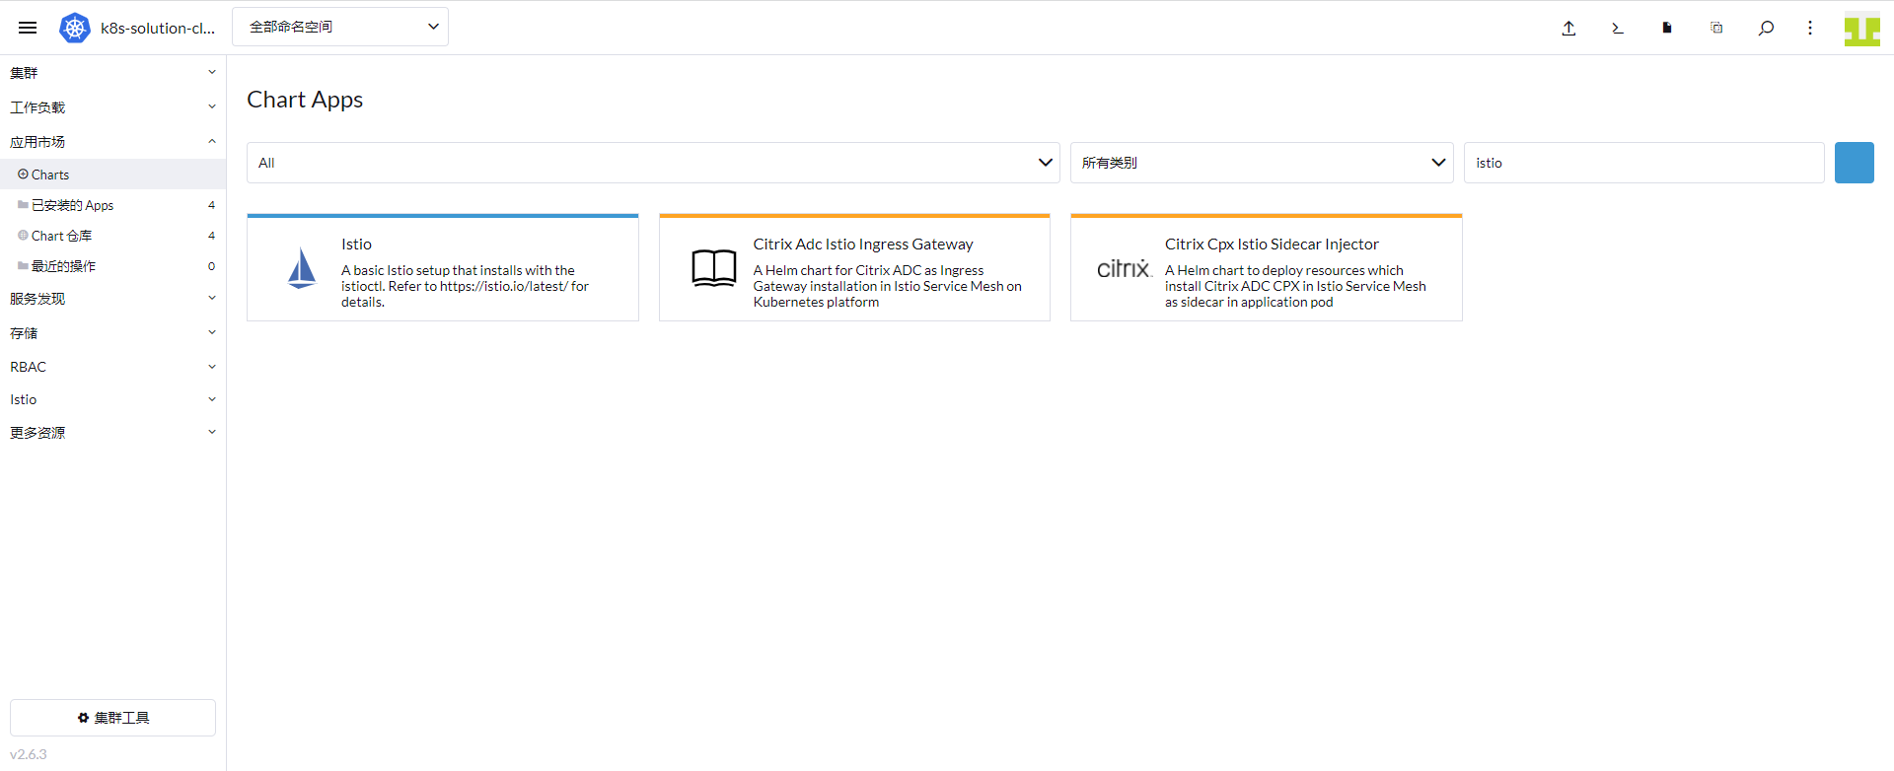
Task: Click the k8s-solution-cl... cluster name
Action: point(158,28)
